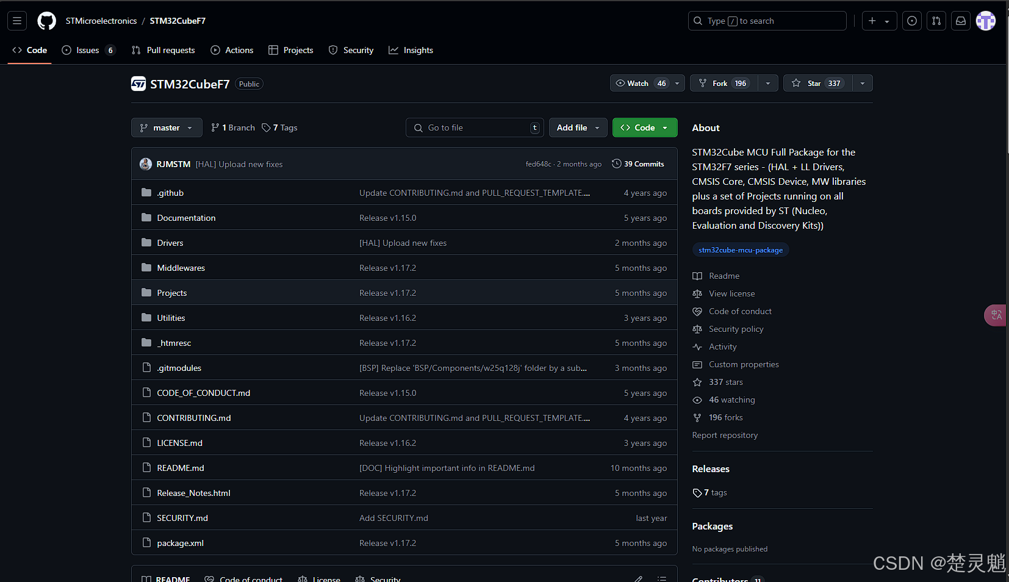This screenshot has height=582, width=1009.
Task: Open the 7 tags link under Releases
Action: pyautogui.click(x=710, y=492)
